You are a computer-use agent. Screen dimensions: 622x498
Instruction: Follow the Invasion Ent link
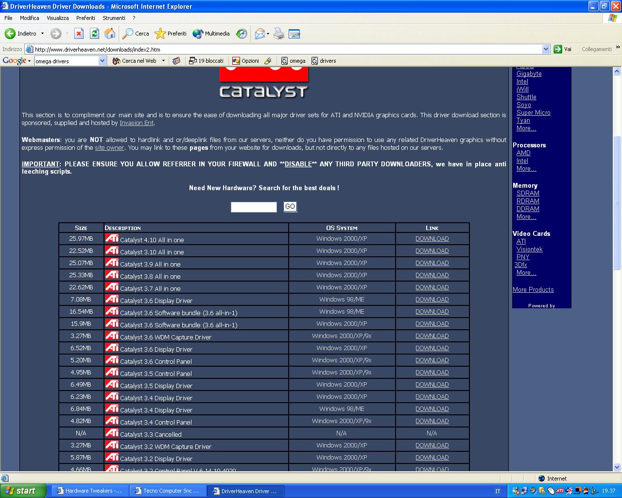[x=137, y=123]
